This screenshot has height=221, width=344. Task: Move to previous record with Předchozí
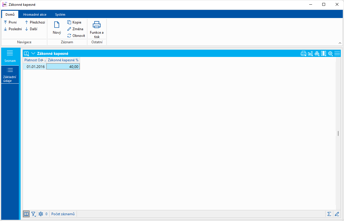35,22
